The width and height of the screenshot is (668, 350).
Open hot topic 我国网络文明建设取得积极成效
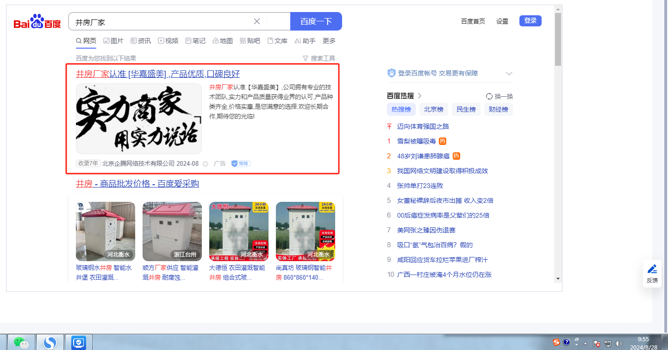click(x=443, y=171)
